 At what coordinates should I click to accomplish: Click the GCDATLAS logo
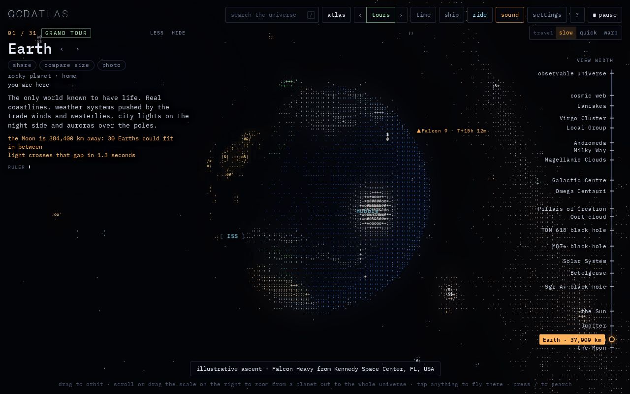click(38, 14)
